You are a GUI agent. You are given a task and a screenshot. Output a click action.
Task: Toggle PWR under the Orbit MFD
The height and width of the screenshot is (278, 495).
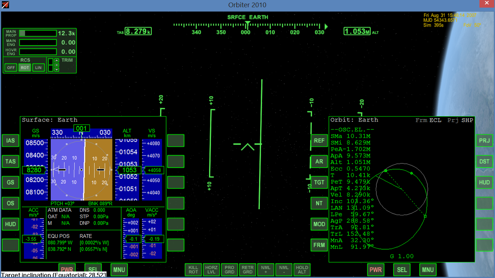click(x=375, y=270)
